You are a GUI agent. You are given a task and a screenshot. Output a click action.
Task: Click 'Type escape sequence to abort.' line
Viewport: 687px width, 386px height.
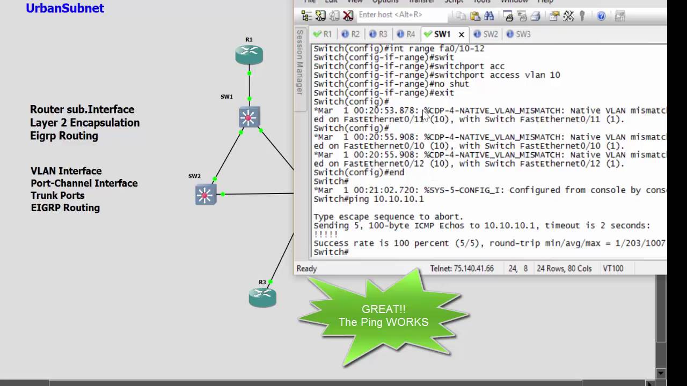389,217
